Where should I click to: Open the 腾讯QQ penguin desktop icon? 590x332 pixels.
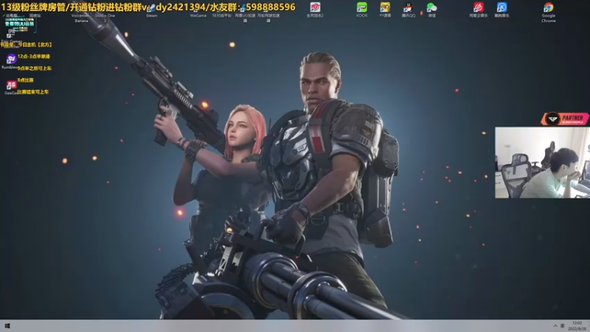point(408,7)
